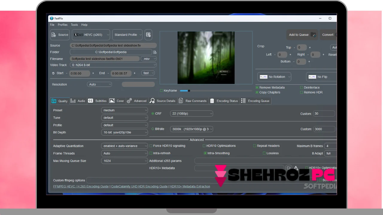The image size is (383, 215).
Task: Click the Quality tab icon
Action: [x=54, y=101]
